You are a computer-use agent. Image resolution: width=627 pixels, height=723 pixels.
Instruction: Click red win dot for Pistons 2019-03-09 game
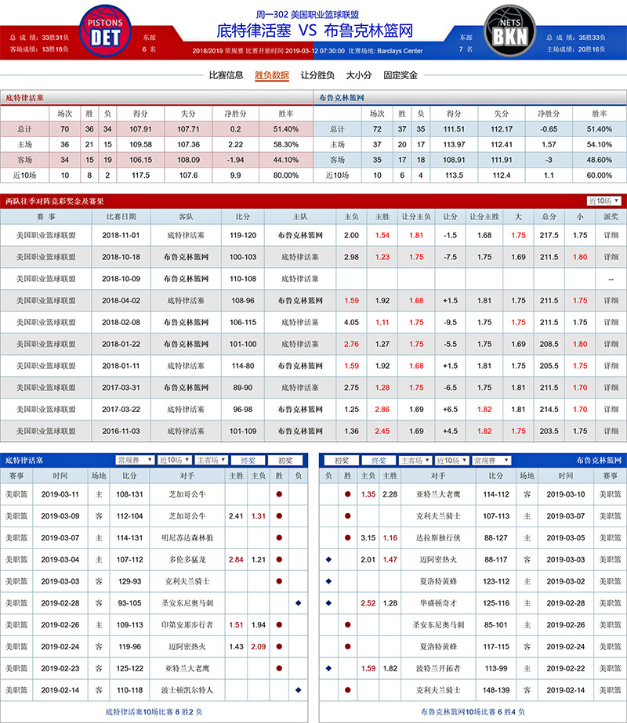pyautogui.click(x=279, y=516)
